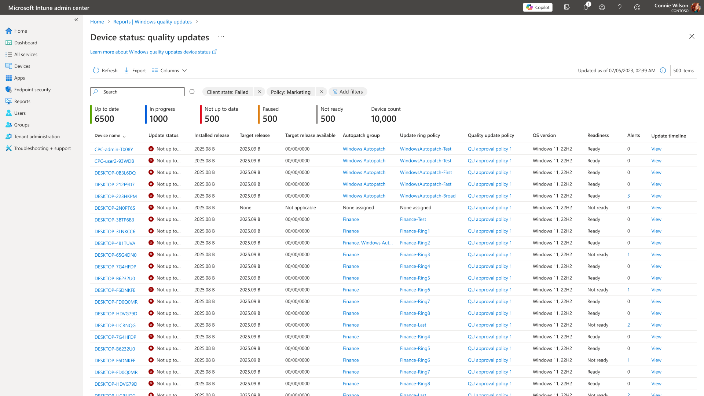Remove the Client state: Failed filter
Image resolution: width=704 pixels, height=396 pixels.
260,92
